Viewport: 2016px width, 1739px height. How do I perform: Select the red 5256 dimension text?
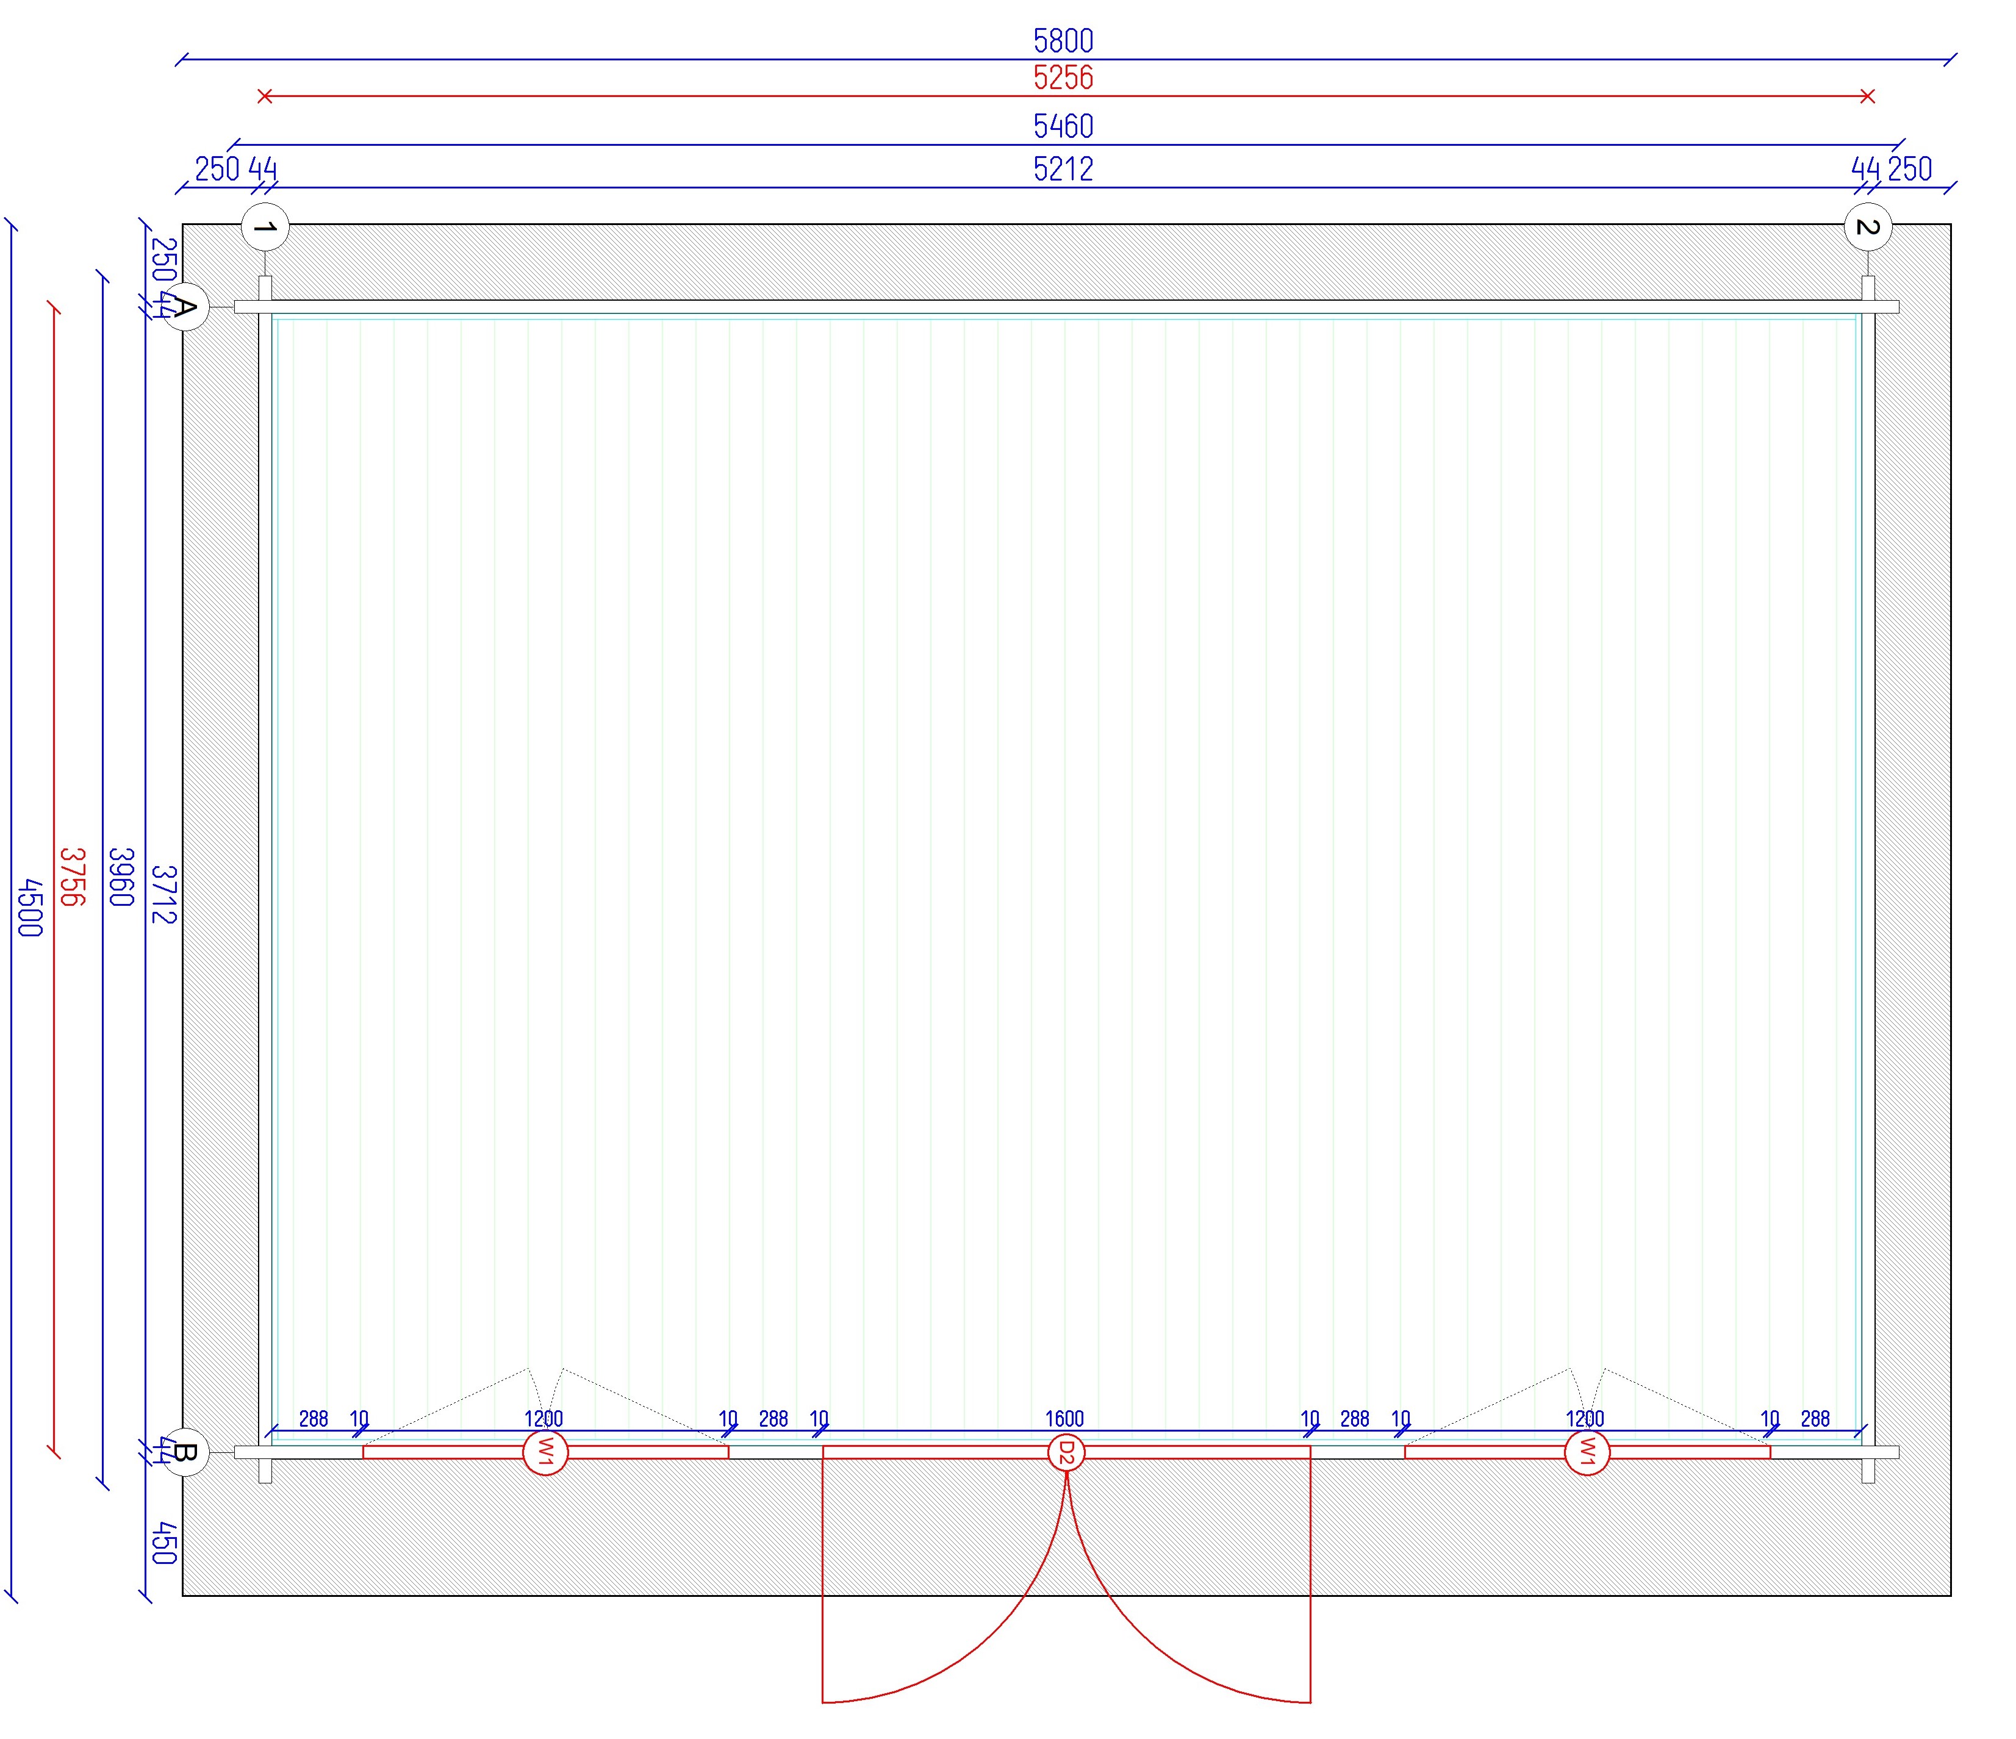coord(1063,78)
